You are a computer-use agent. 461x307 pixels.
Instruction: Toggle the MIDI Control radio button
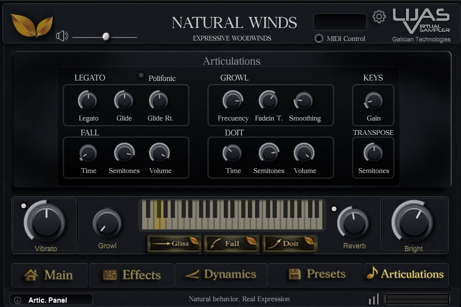(319, 39)
